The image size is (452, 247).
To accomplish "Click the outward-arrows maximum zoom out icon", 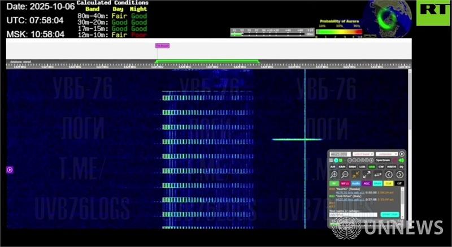I will [367, 175].
